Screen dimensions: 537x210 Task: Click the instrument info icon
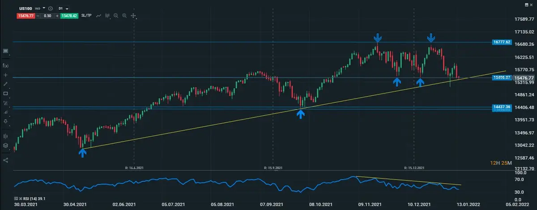50,8
